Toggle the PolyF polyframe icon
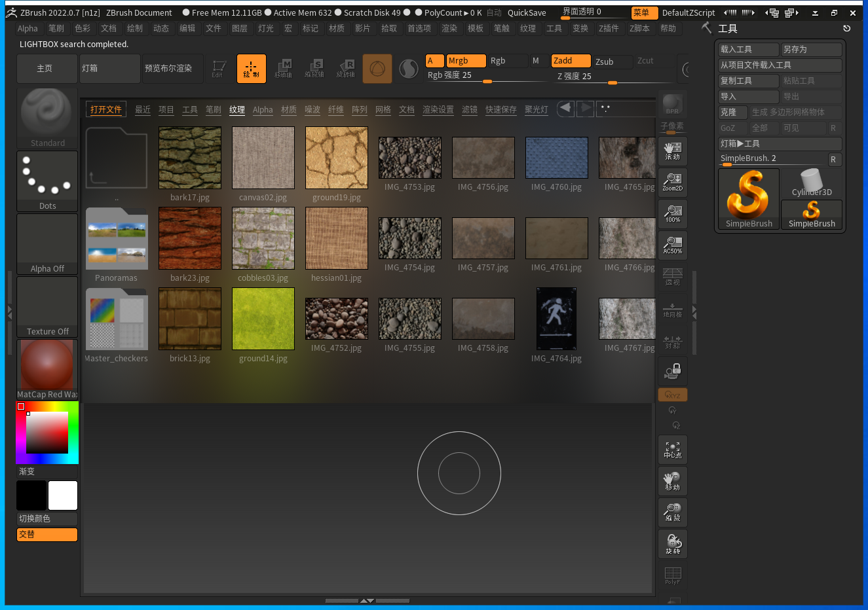This screenshot has height=610, width=868. (x=673, y=575)
